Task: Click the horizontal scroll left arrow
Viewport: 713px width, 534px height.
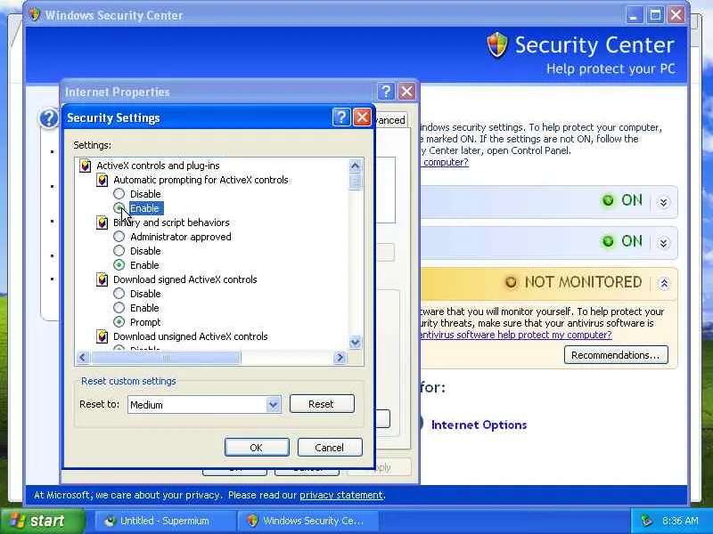Action: click(82, 358)
